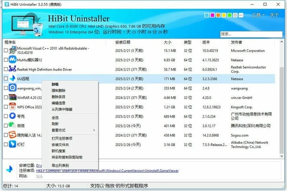Select the magenta theme color swatch
Viewport: 287px width, 191px height.
212,15
